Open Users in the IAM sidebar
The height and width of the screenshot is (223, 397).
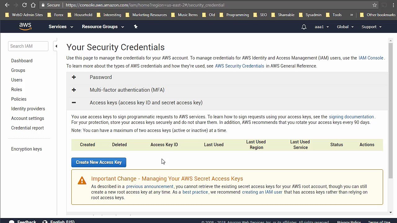pyautogui.click(x=17, y=80)
